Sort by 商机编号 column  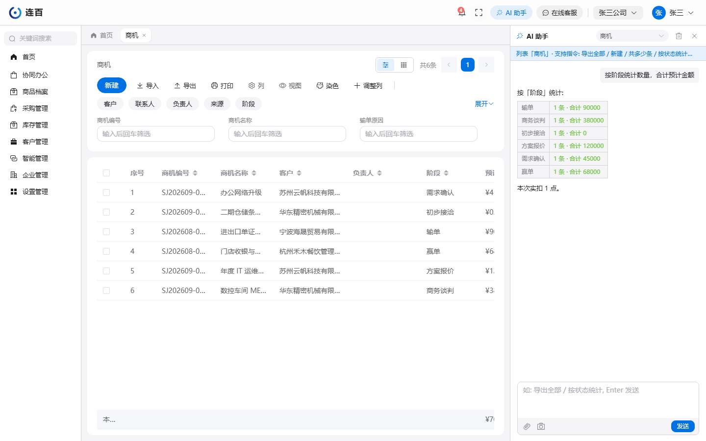[x=195, y=173]
